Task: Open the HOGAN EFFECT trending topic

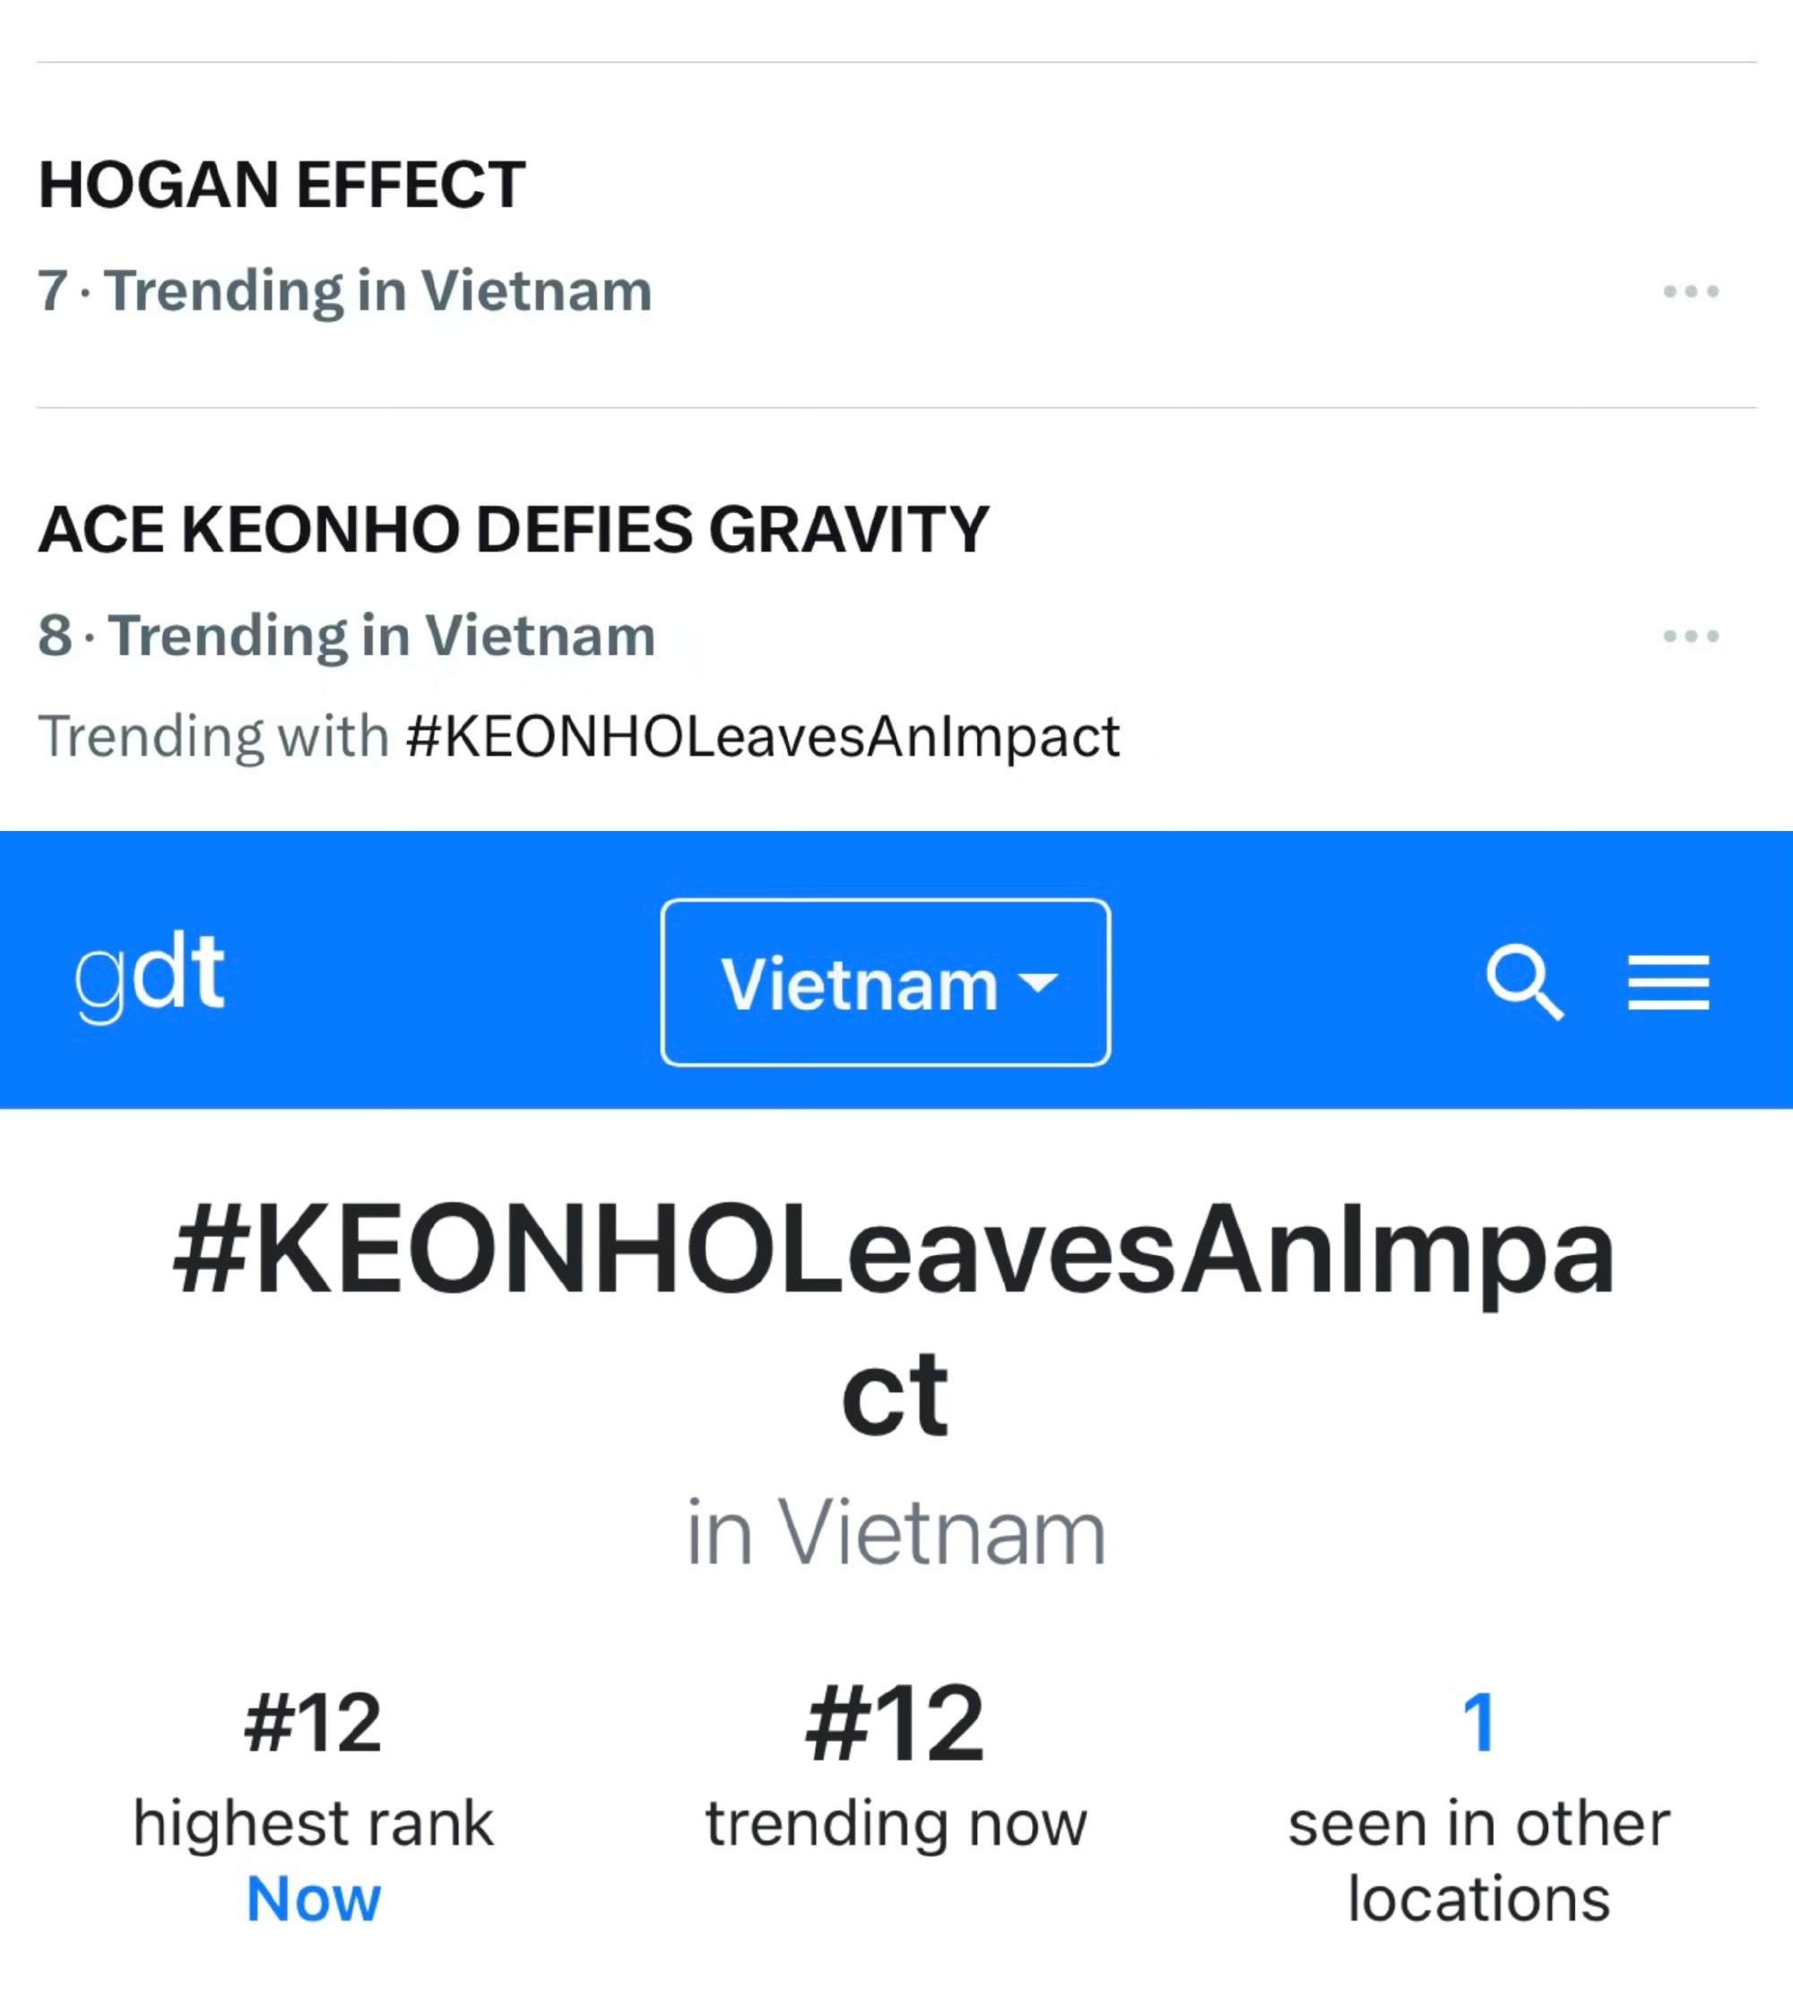Action: (282, 184)
